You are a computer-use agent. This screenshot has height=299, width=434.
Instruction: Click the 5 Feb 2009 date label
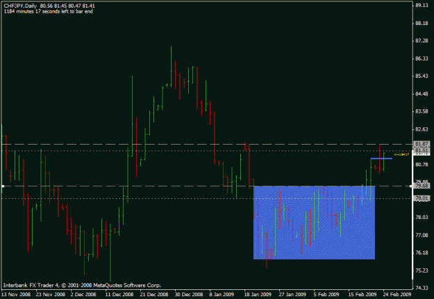[326, 294]
